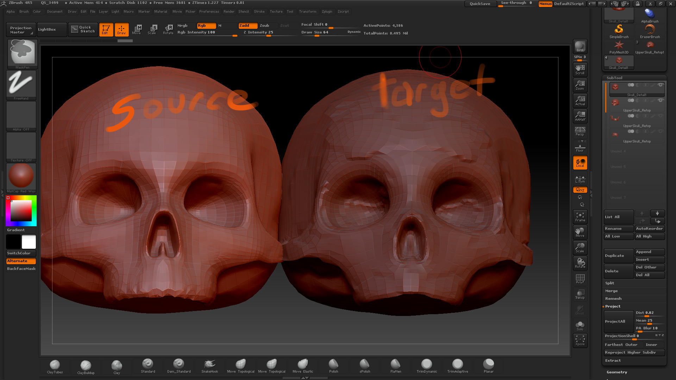Enable PolyF wireframe display
This screenshot has width=676, height=380.
coord(580,279)
